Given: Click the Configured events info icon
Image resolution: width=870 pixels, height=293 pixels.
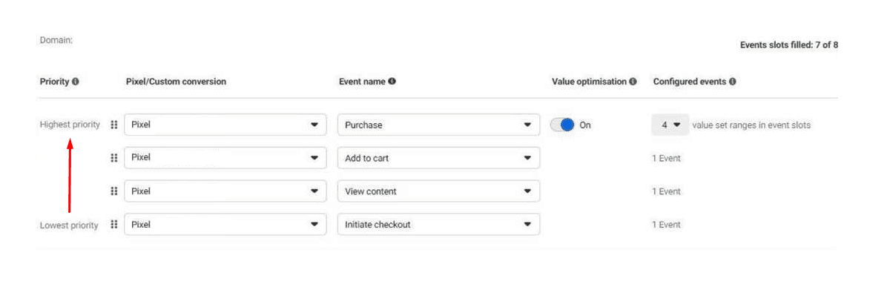Looking at the screenshot, I should point(732,82).
